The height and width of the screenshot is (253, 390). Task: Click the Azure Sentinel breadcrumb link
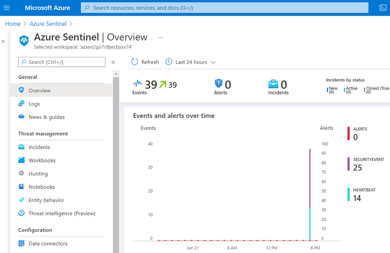coord(48,24)
